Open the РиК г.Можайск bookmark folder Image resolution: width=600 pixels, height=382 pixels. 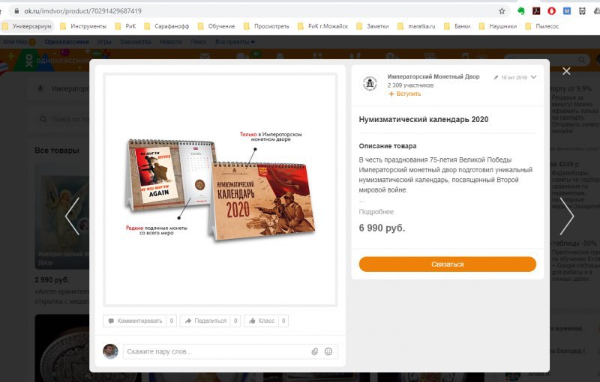pyautogui.click(x=323, y=26)
